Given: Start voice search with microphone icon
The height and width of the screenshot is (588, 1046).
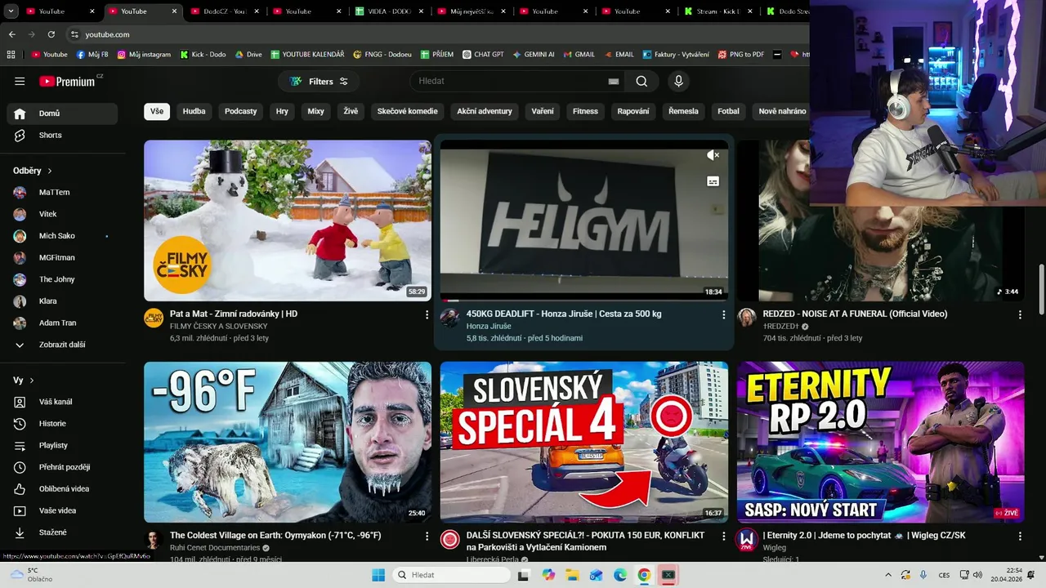Looking at the screenshot, I should tap(678, 81).
